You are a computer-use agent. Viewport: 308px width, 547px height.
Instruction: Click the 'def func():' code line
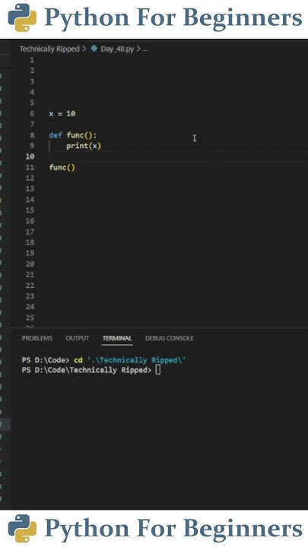[x=73, y=135]
